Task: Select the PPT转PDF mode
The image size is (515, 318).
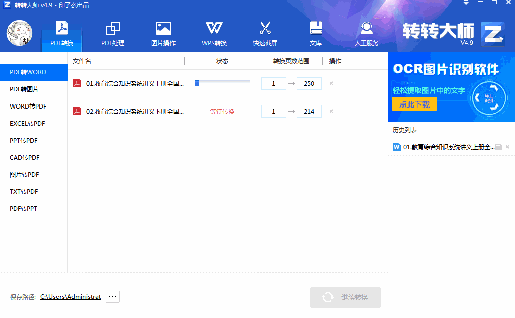Action: 34,141
